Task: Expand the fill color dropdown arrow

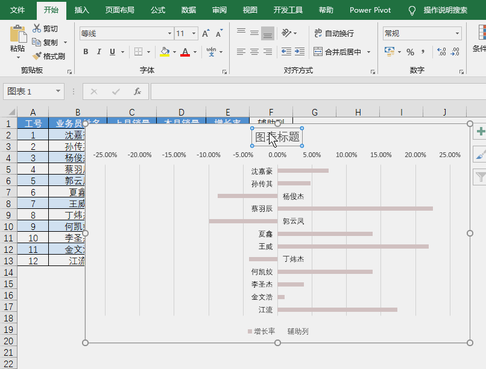Action: [174, 52]
